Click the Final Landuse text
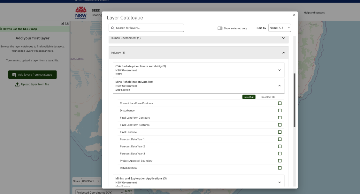 (x=128, y=132)
